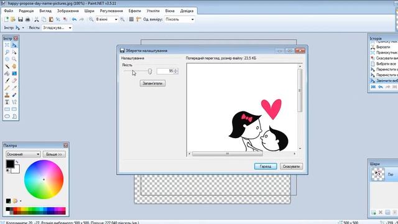Viewport: 398px width, 224px height.
Task: Select the Pencil tool
Action: 7,88
